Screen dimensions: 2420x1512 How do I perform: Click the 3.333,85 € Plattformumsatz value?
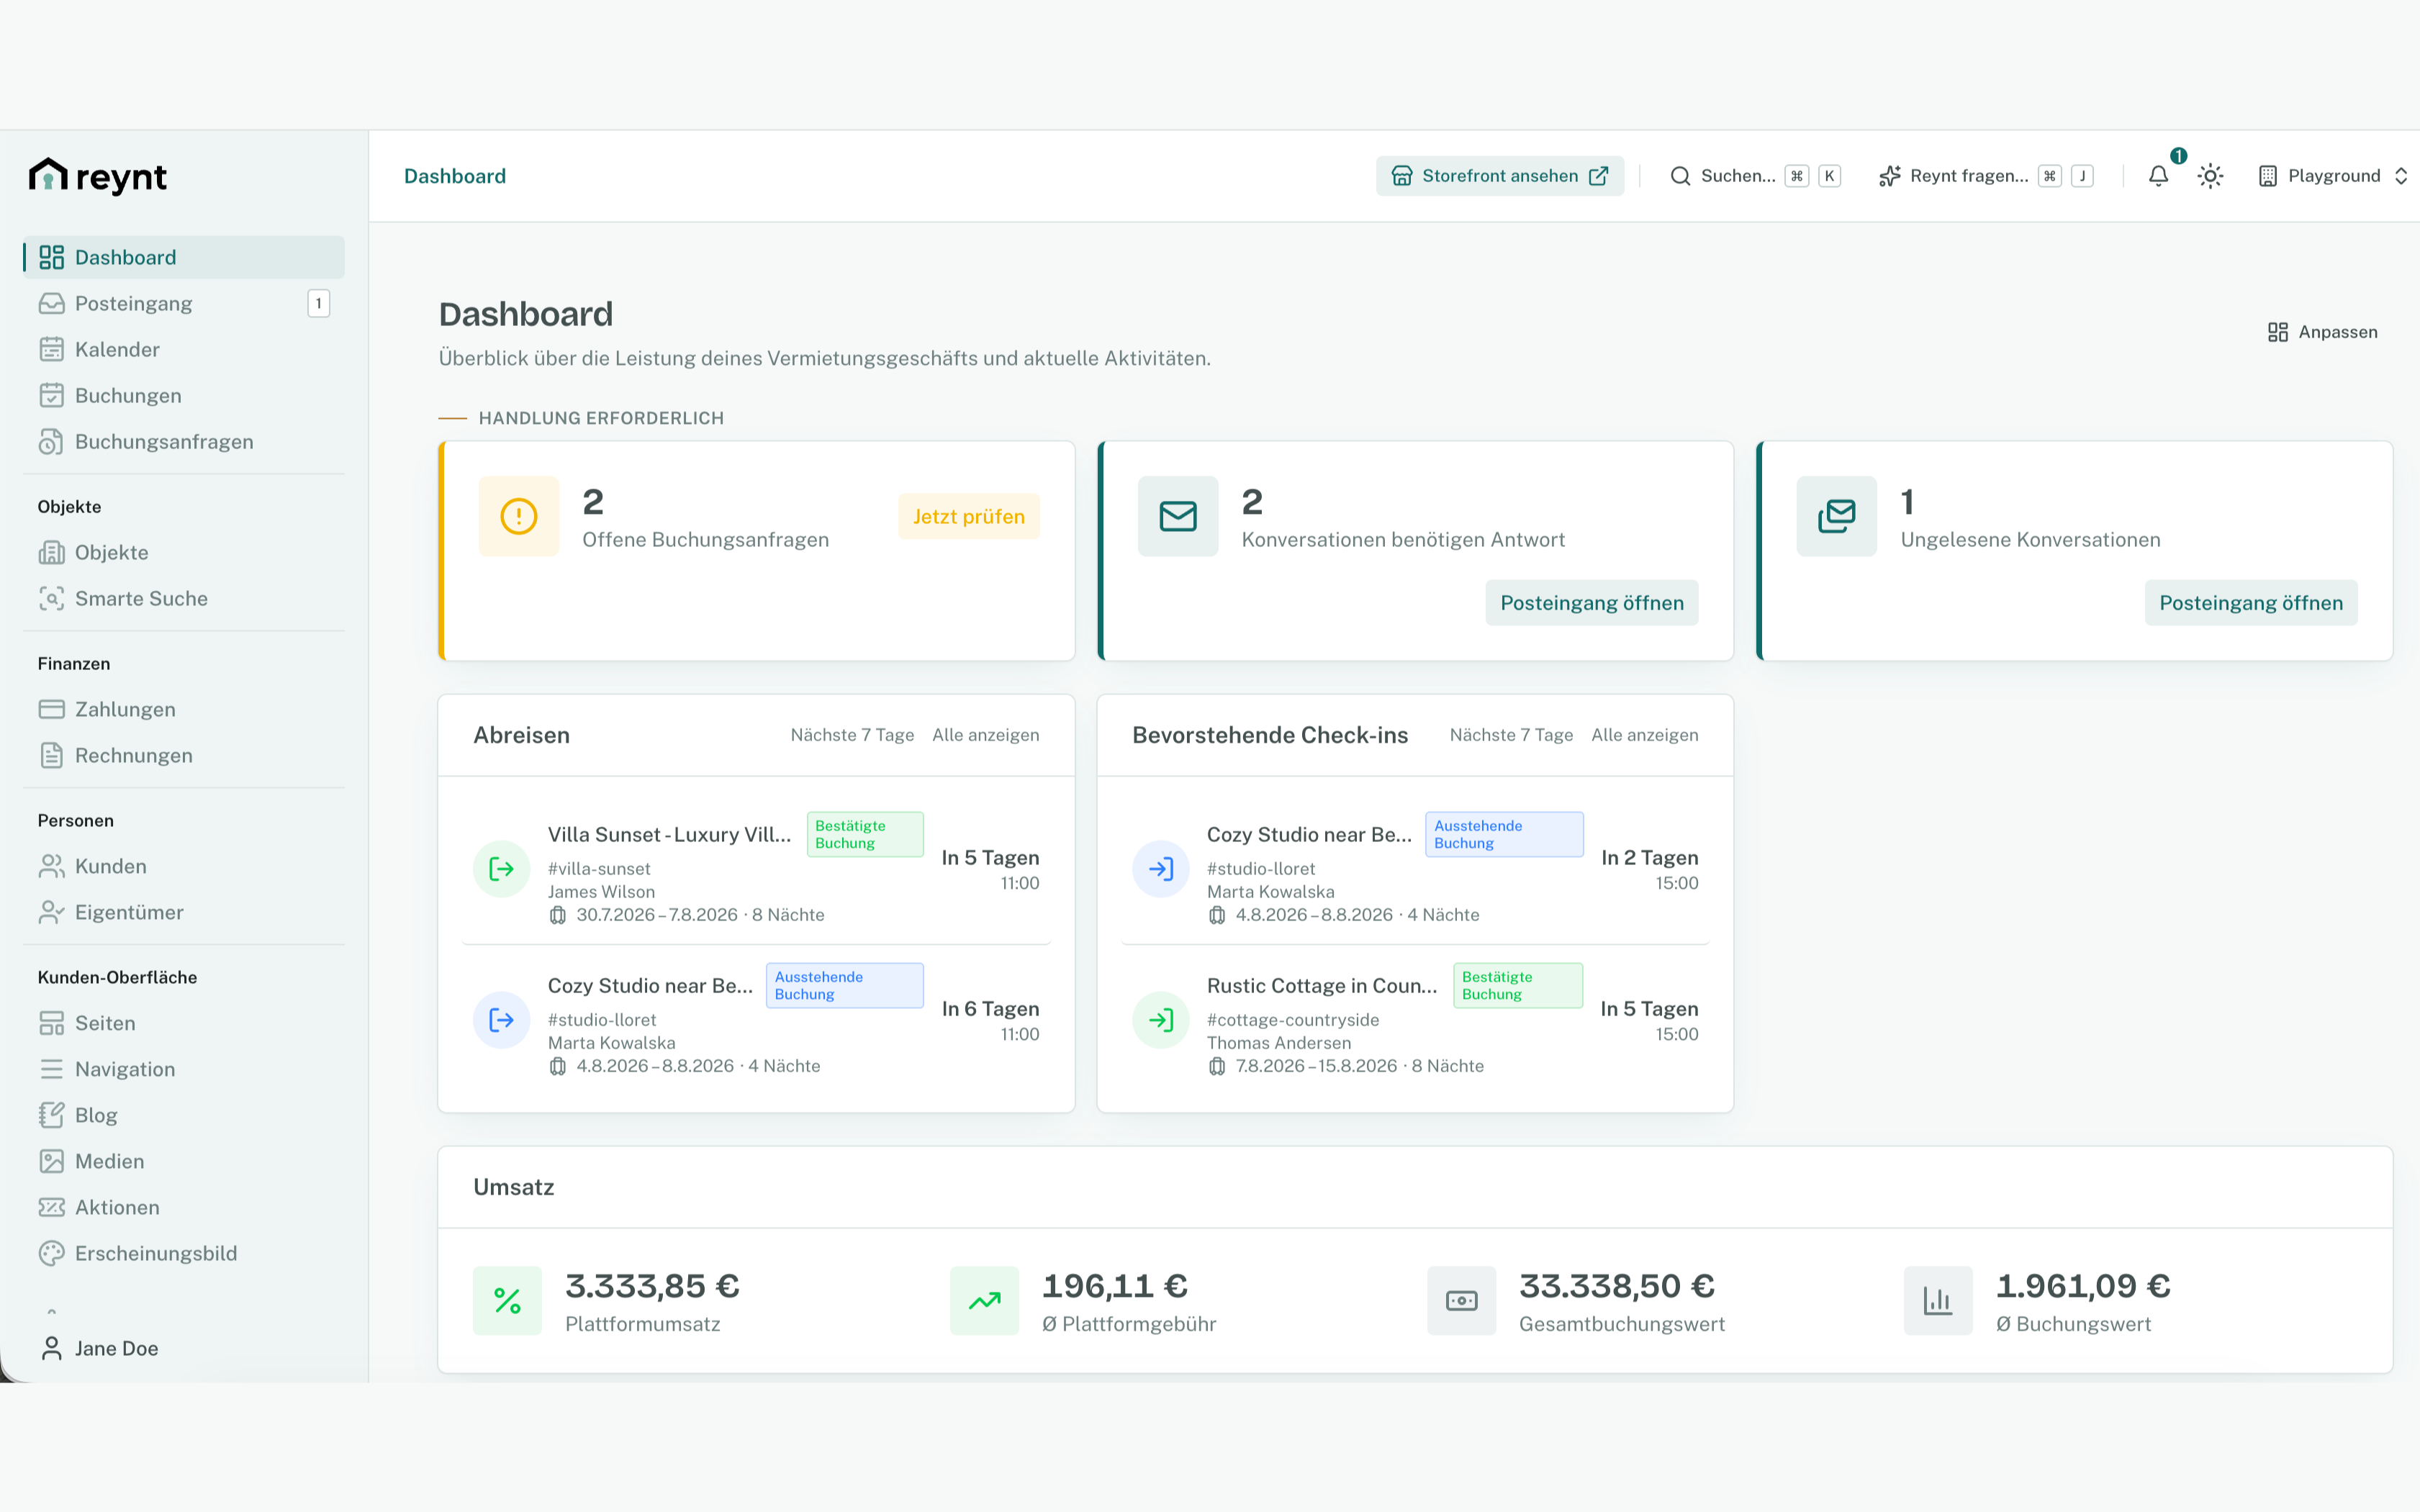pos(652,1286)
